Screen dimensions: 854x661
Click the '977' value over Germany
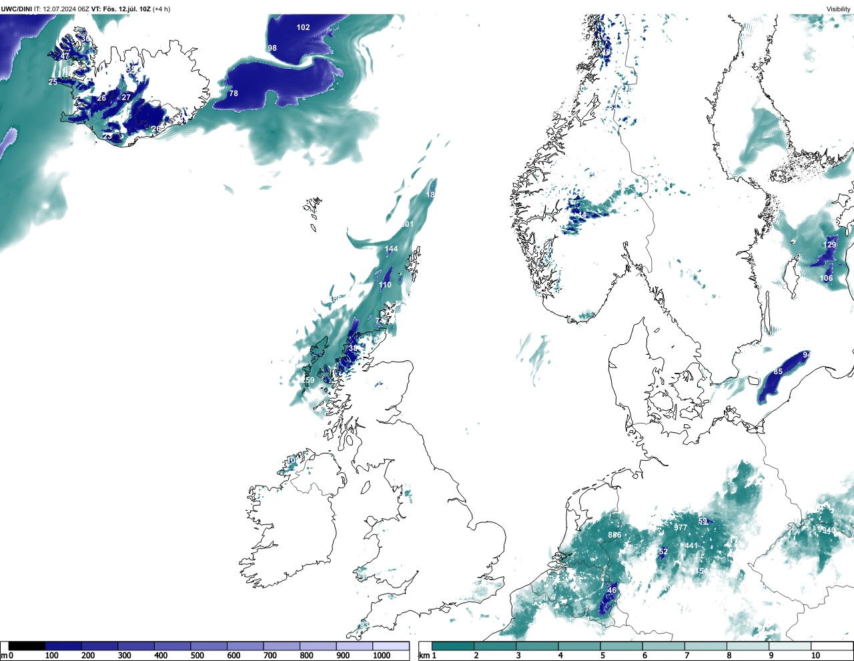tap(681, 528)
